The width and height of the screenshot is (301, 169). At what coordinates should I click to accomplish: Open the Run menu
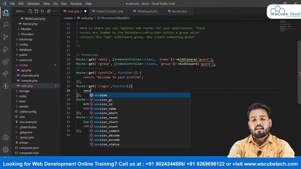pyautogui.click(x=64, y=4)
